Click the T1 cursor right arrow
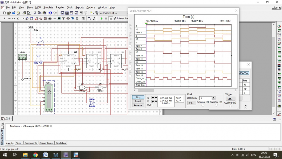 coord(156,98)
